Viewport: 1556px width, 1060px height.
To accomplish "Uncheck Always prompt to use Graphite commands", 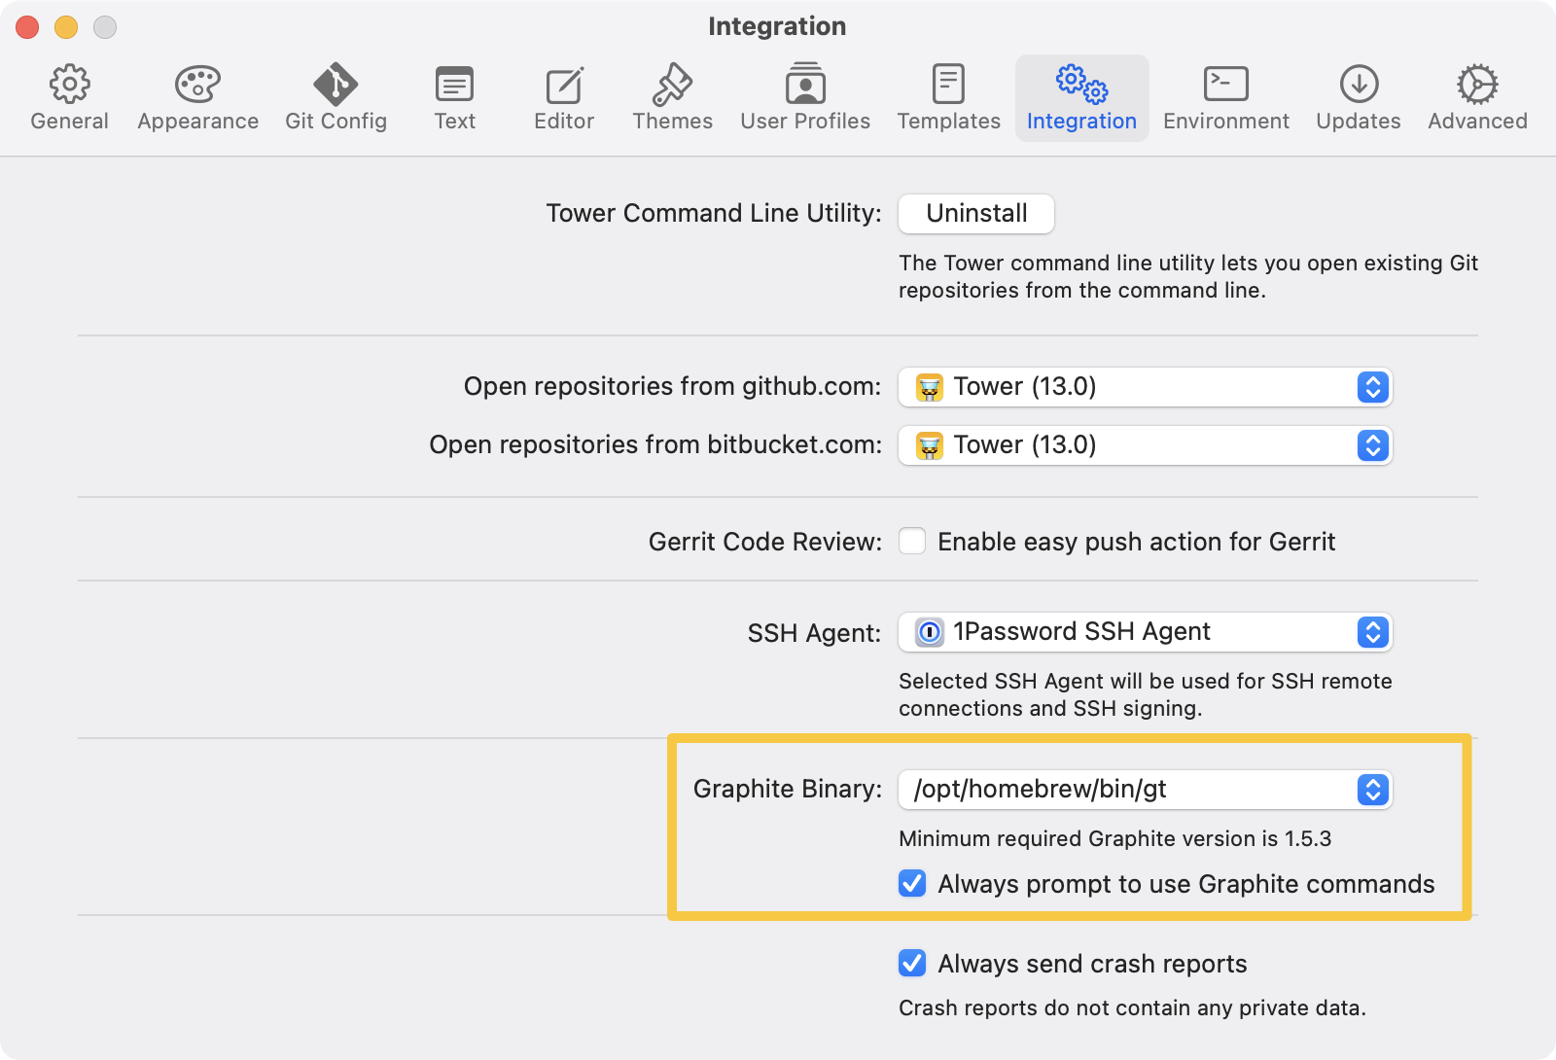I will pos(912,884).
